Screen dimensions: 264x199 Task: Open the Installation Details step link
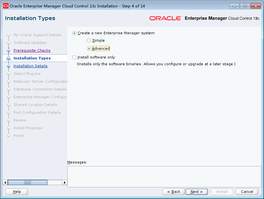[30, 66]
